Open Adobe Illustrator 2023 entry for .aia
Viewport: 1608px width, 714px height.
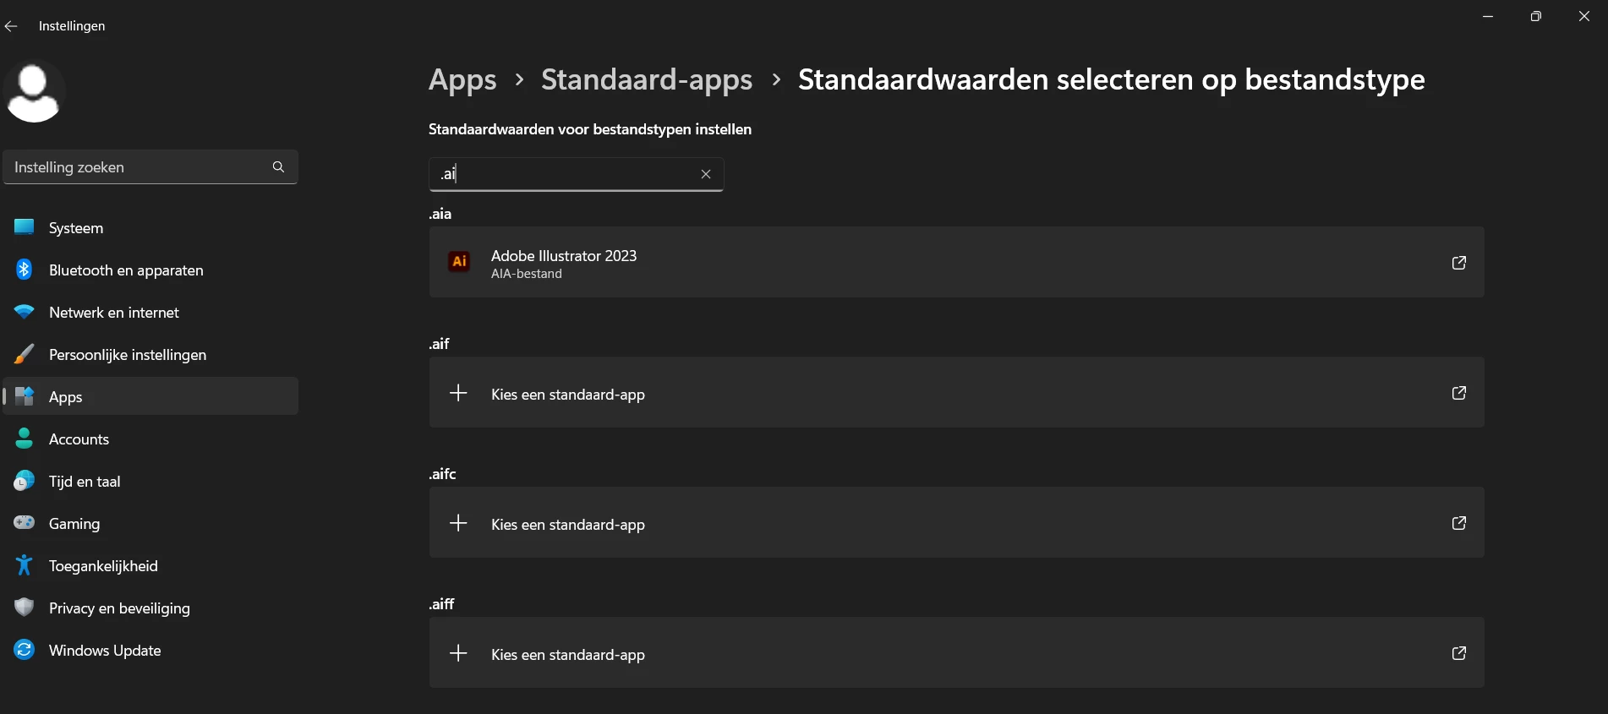click(x=956, y=262)
